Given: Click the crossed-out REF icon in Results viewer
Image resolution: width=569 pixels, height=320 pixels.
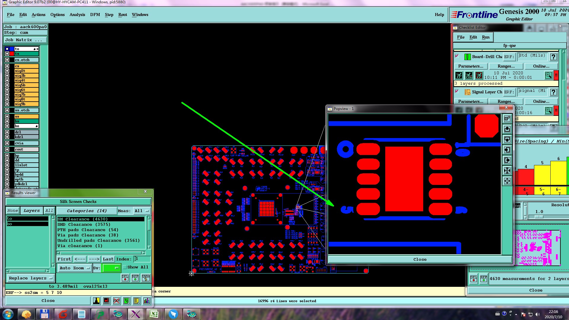Looking at the screenshot, I should [x=116, y=301].
